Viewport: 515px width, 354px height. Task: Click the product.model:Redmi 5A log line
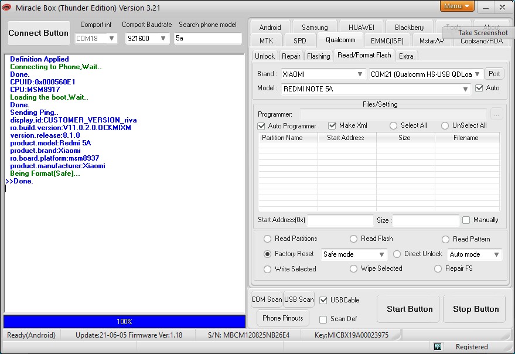50,143
